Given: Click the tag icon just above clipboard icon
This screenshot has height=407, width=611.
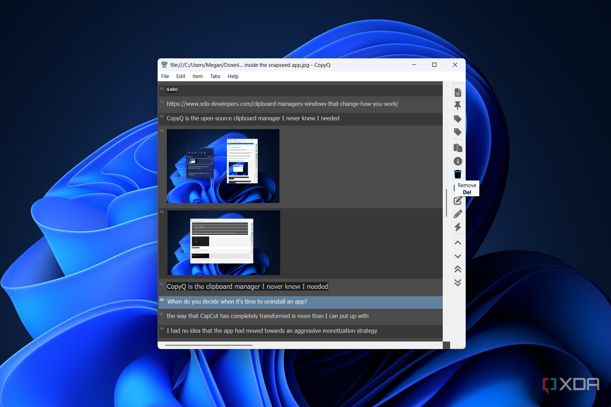Looking at the screenshot, I should [458, 132].
